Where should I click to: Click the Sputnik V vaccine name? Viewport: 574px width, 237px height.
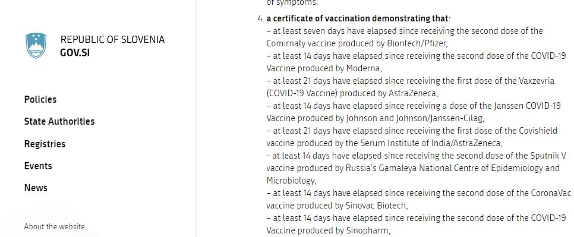[x=548, y=156]
